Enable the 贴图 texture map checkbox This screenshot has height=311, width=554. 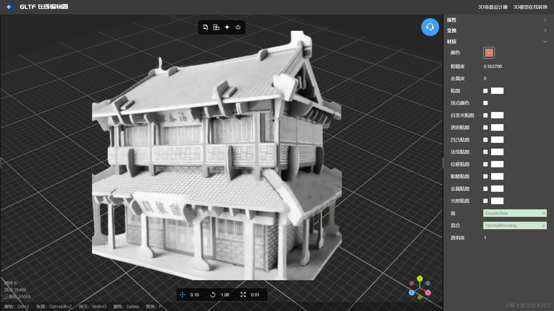click(485, 91)
